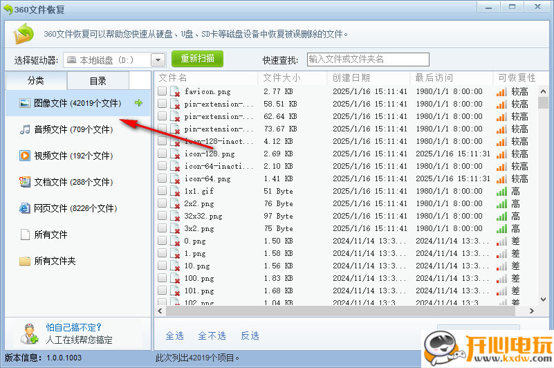
Task: Select the checkbox for 3x2.png
Action: point(162,228)
